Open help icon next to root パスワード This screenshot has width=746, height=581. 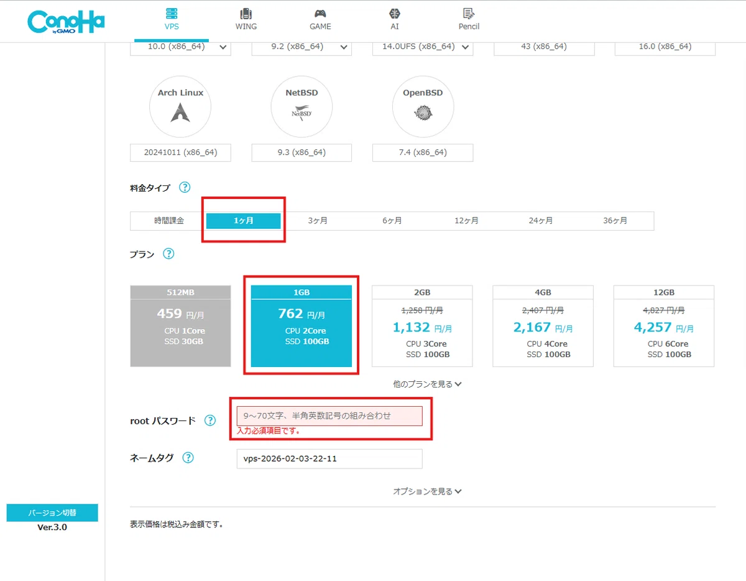click(x=210, y=421)
